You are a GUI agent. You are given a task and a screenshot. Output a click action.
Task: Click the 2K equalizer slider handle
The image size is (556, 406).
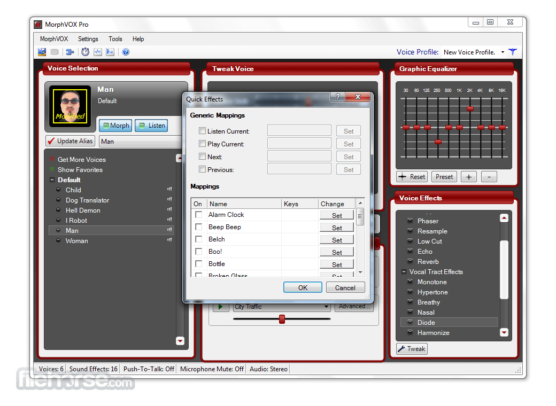click(x=470, y=109)
